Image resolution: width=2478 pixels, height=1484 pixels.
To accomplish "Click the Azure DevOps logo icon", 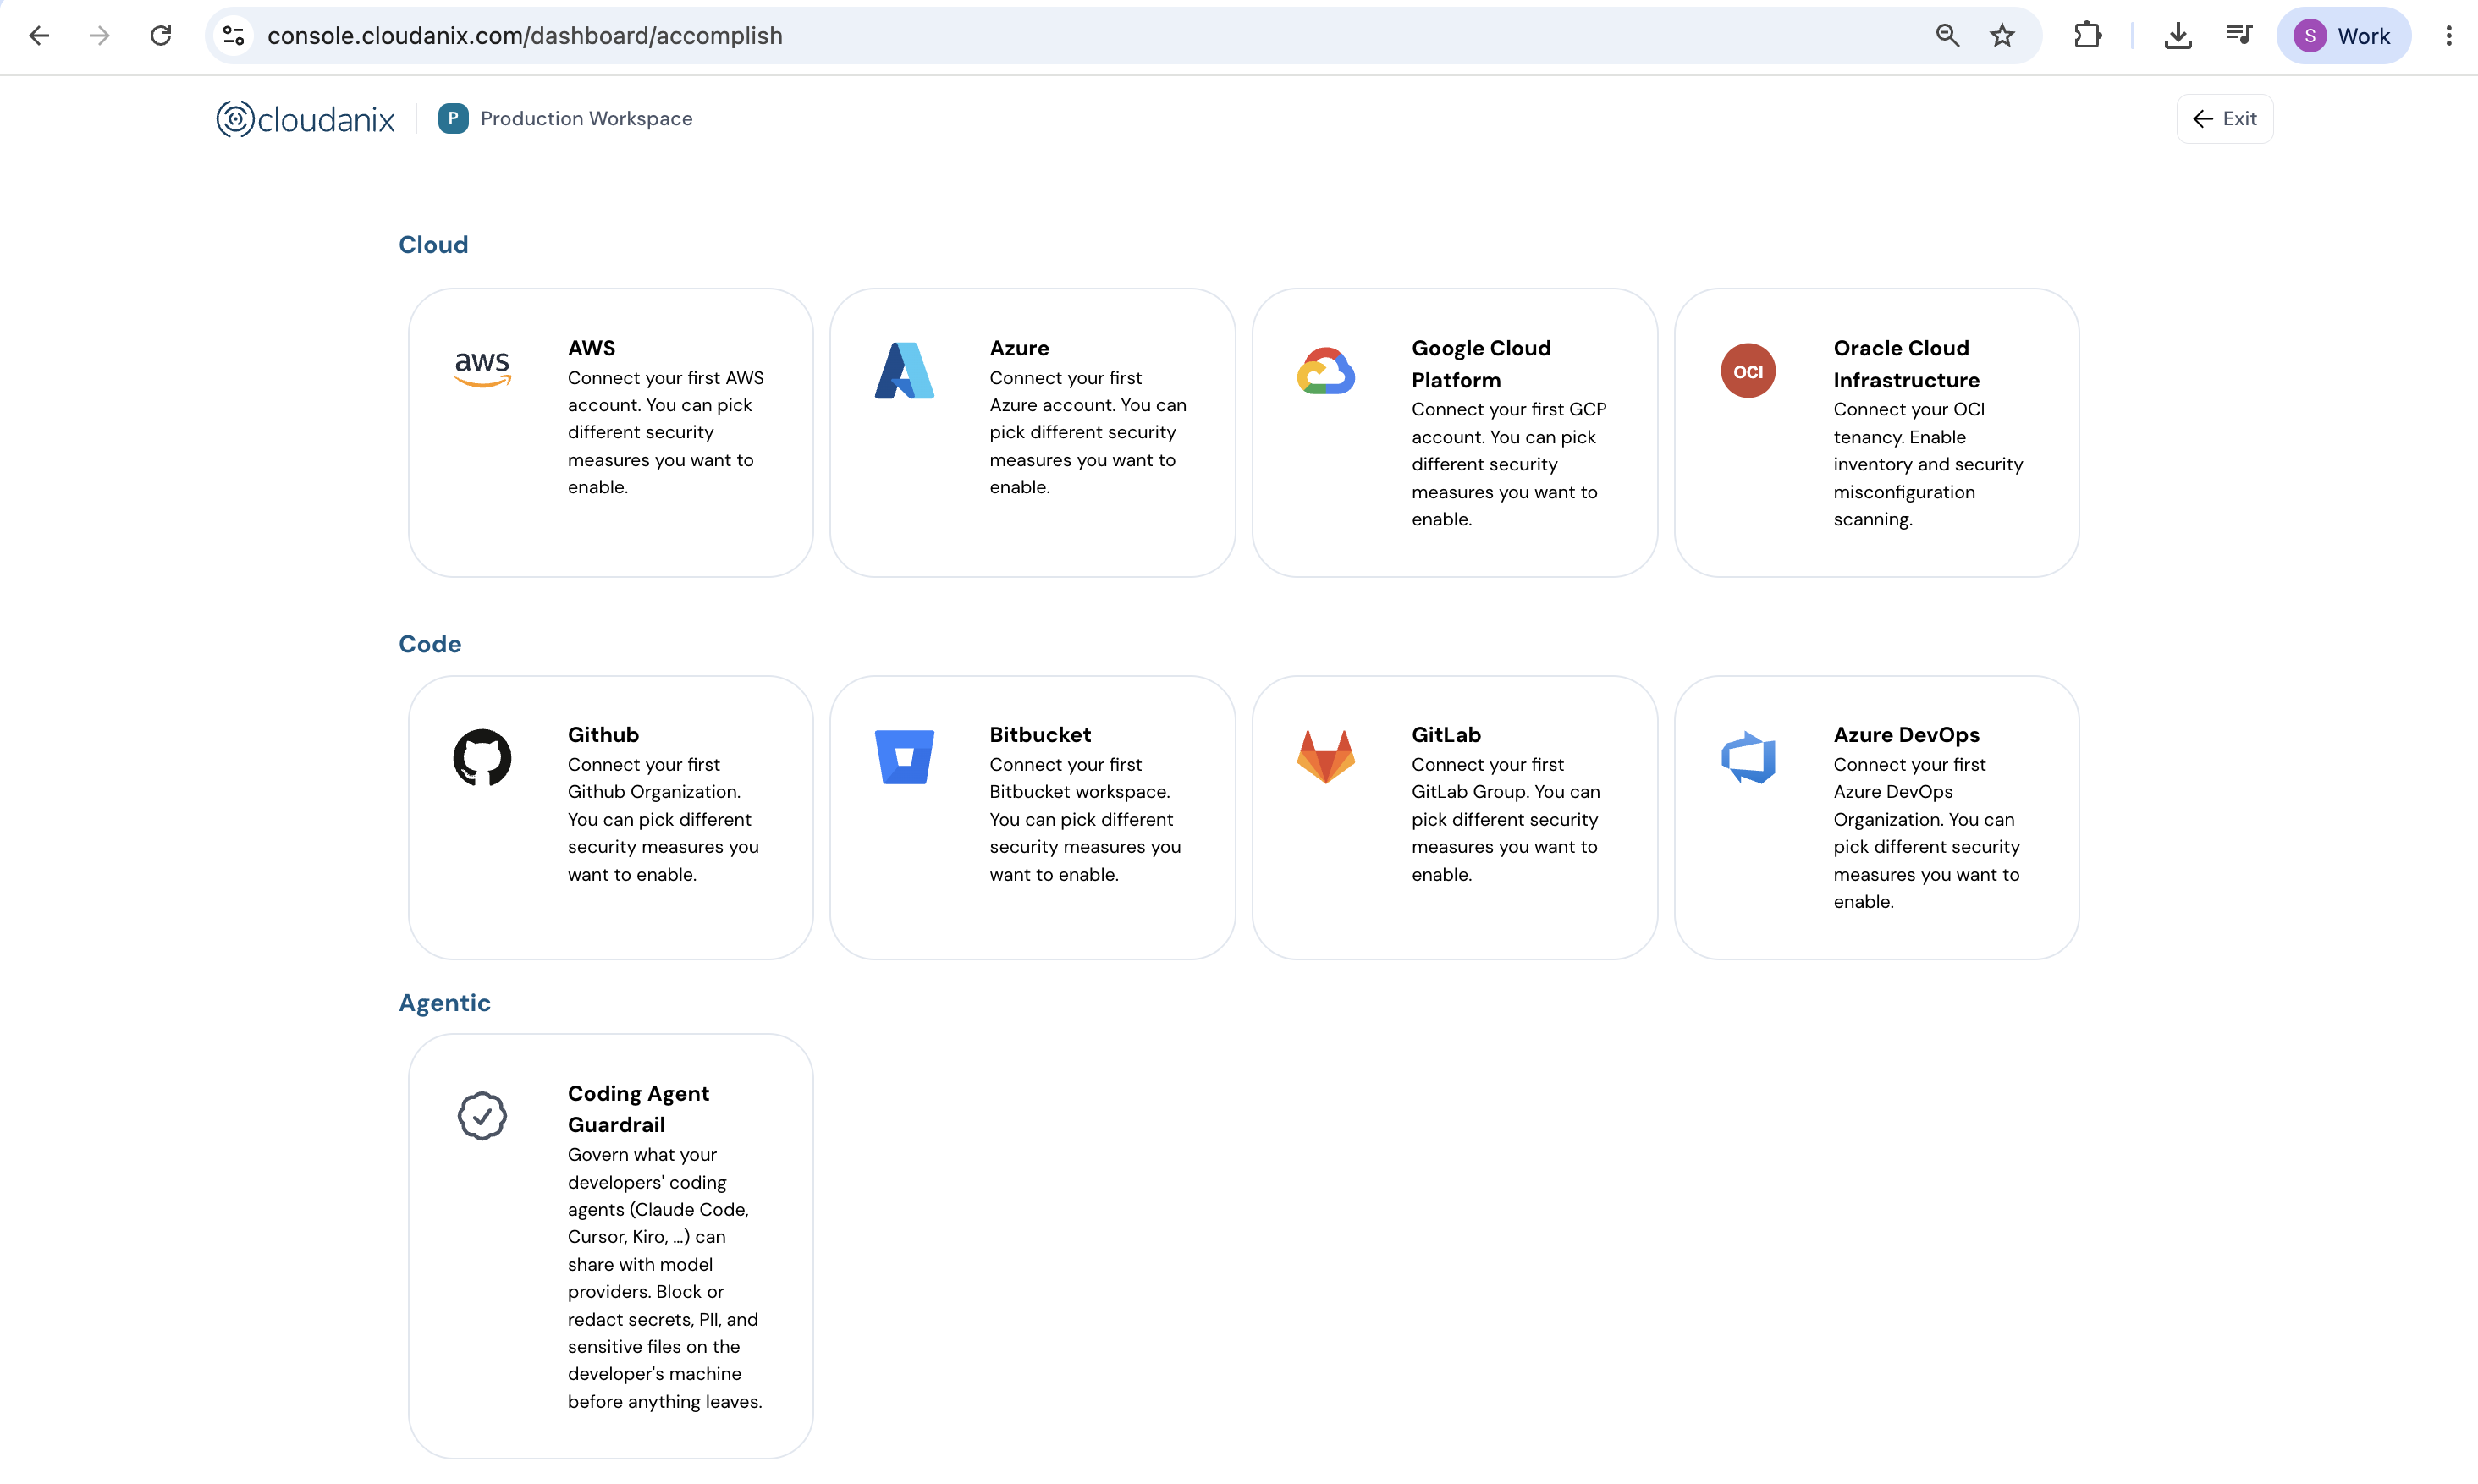I will (1748, 757).
